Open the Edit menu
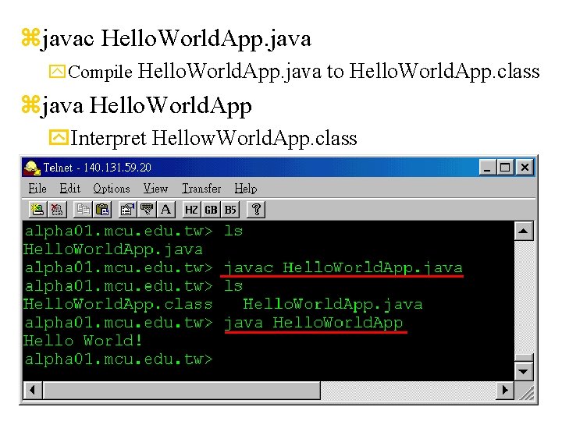Viewport: 562px width, 421px height. (70, 189)
